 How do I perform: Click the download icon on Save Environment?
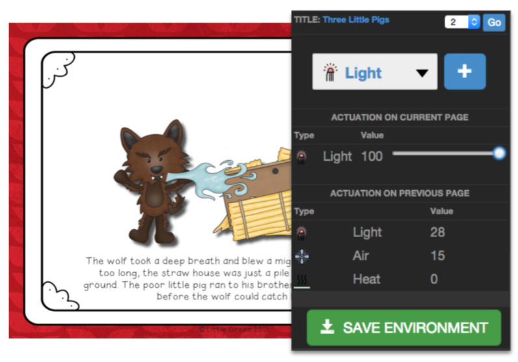pyautogui.click(x=327, y=327)
